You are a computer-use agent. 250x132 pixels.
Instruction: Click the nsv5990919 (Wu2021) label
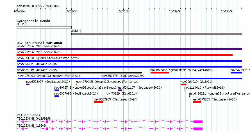click(197, 82)
